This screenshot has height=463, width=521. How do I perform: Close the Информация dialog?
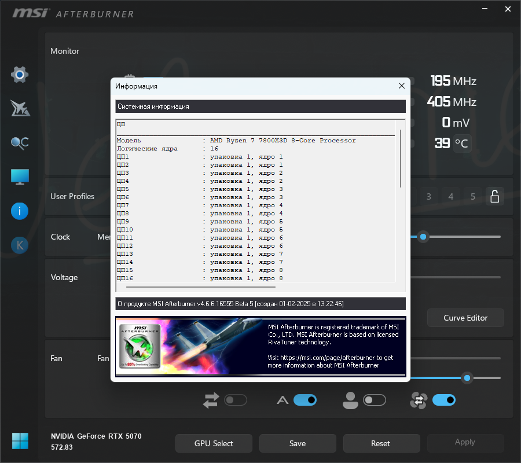coord(401,86)
